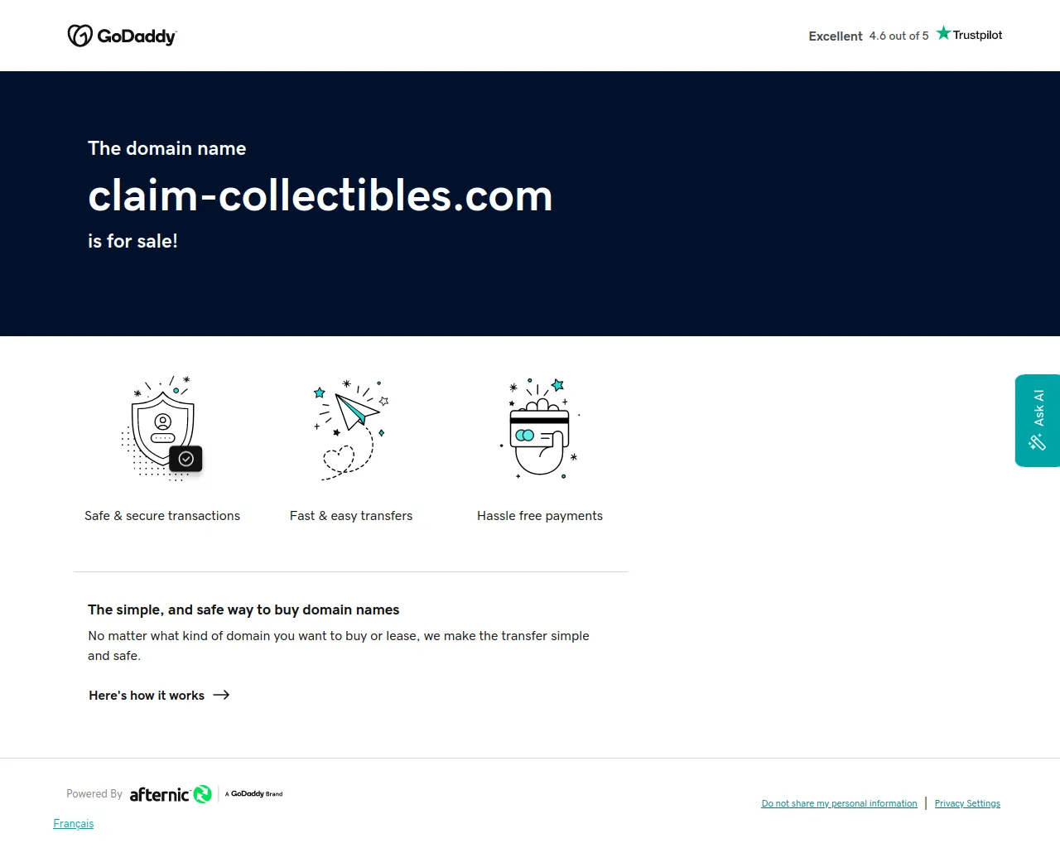Click the credit card payments icon

(540, 429)
